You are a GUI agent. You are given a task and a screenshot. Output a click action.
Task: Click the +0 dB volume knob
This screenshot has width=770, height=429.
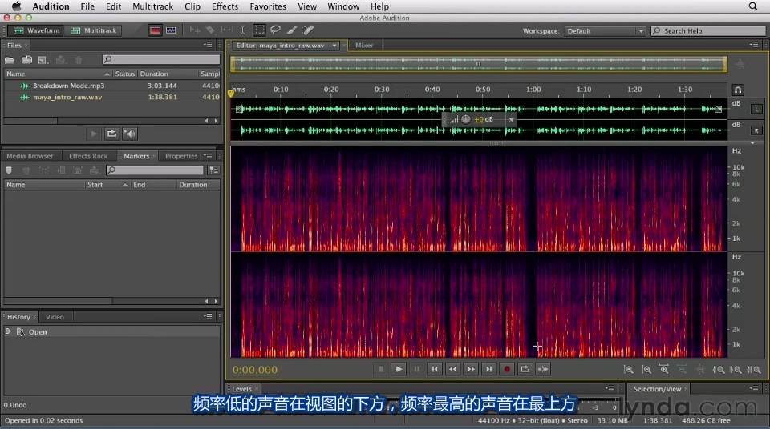(x=466, y=119)
